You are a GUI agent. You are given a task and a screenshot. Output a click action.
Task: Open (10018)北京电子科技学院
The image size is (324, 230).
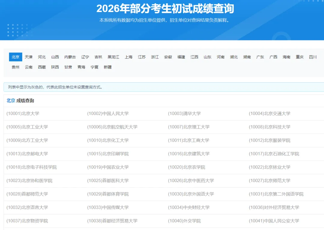pos(31,167)
